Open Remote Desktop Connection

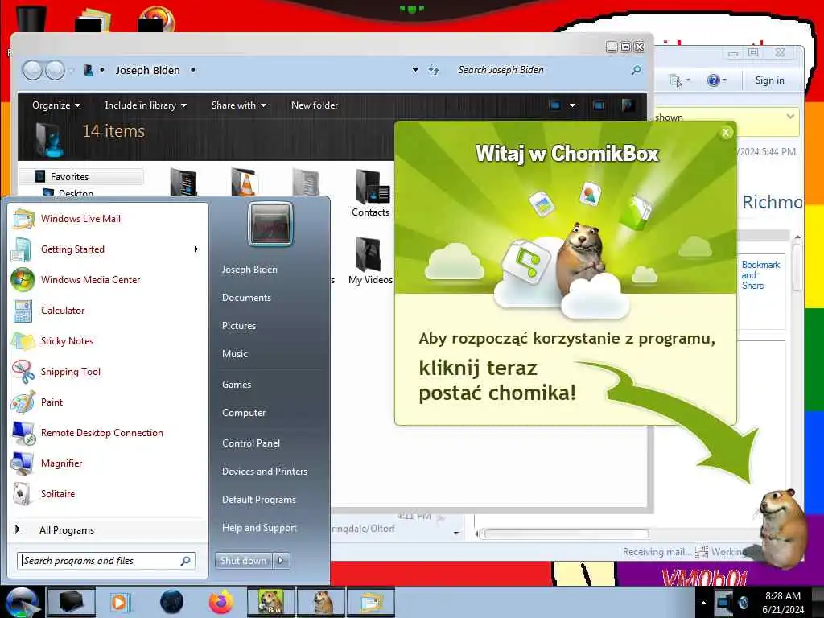point(102,432)
